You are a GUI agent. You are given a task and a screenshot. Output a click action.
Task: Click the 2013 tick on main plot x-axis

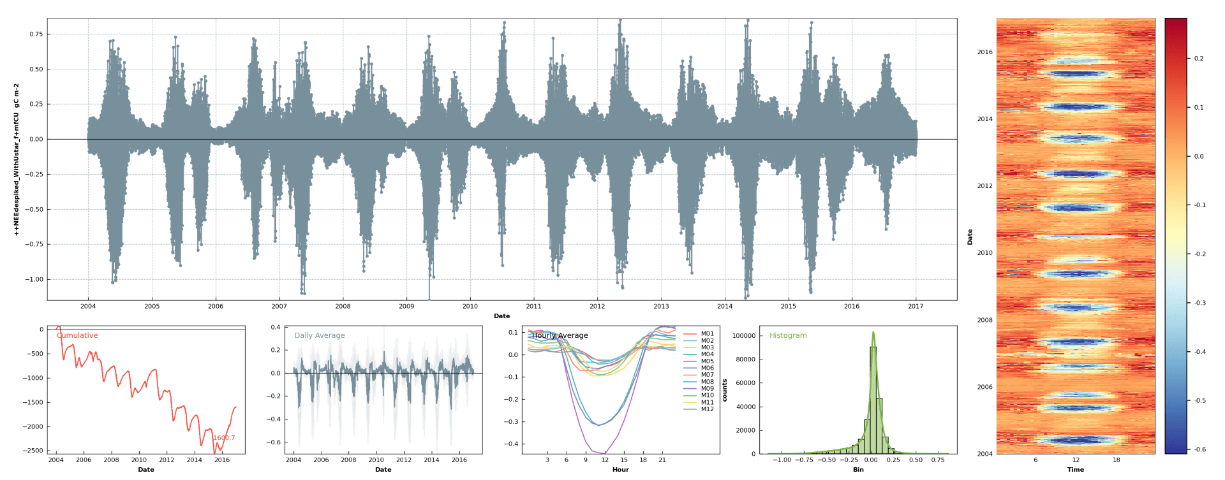click(x=661, y=307)
